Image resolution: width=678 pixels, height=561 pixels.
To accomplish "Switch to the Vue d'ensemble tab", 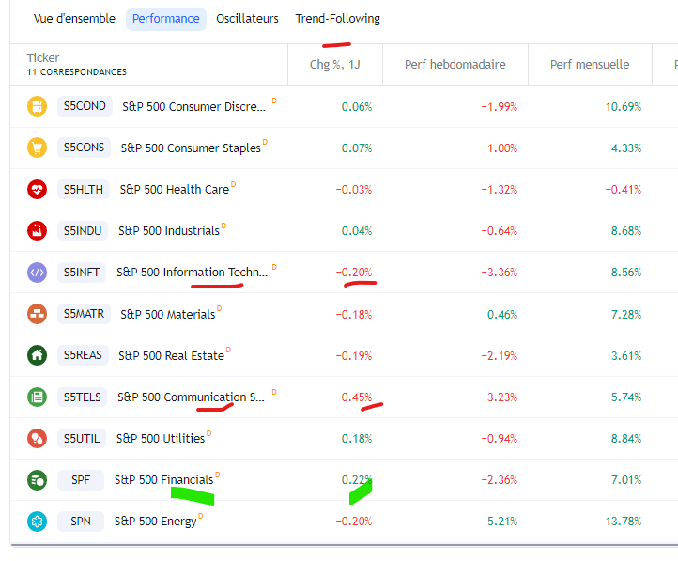I will 74,19.
